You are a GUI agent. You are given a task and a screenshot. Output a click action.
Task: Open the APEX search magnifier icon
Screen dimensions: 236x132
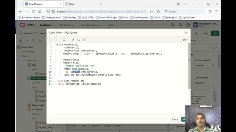[173, 25]
